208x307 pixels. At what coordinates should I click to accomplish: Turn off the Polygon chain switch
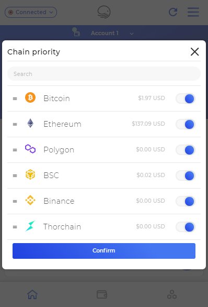coord(186,150)
